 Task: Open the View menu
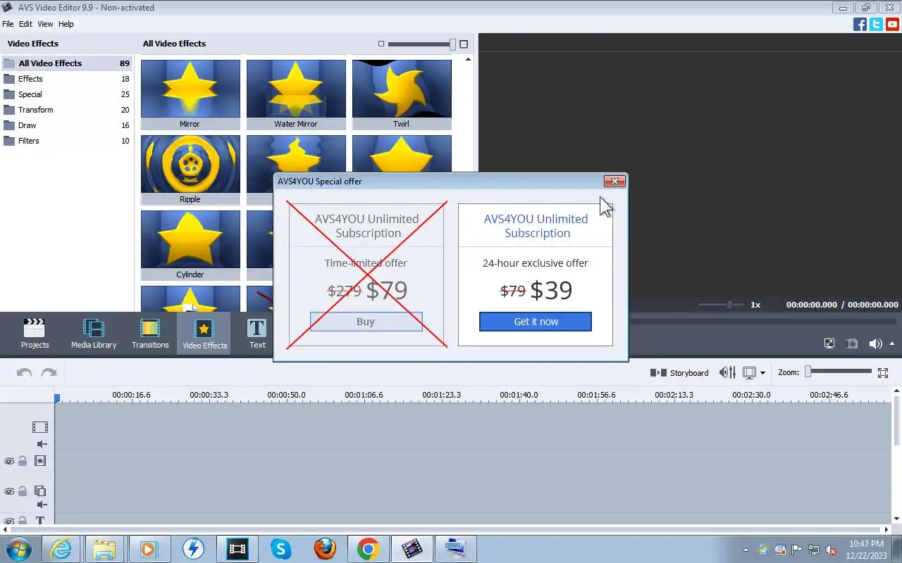(45, 24)
